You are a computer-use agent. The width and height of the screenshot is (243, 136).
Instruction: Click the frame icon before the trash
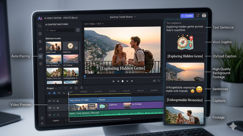coord(76,88)
